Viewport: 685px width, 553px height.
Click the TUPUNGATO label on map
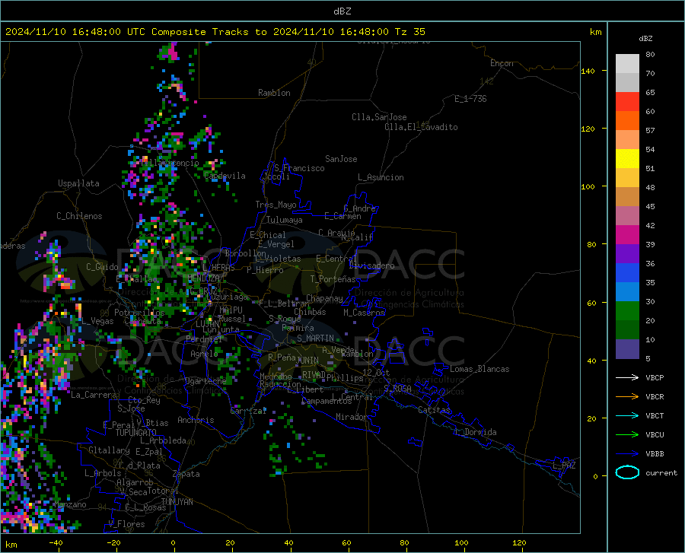click(136, 433)
